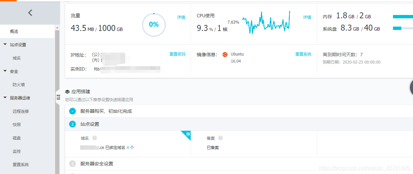Open 远程连接 in the sidebar
Screen dimensions: 413x174
point(21,111)
